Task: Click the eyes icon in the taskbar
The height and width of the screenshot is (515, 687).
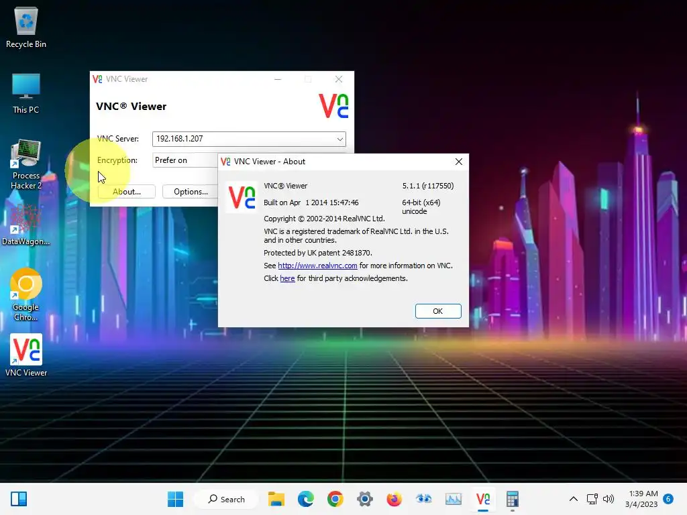Action: [424, 499]
